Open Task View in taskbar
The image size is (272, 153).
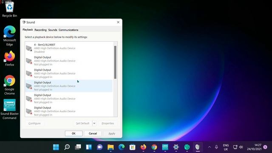pos(78,147)
